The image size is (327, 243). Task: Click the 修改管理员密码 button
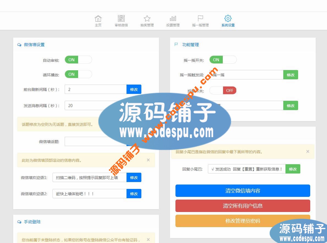coord(243,221)
